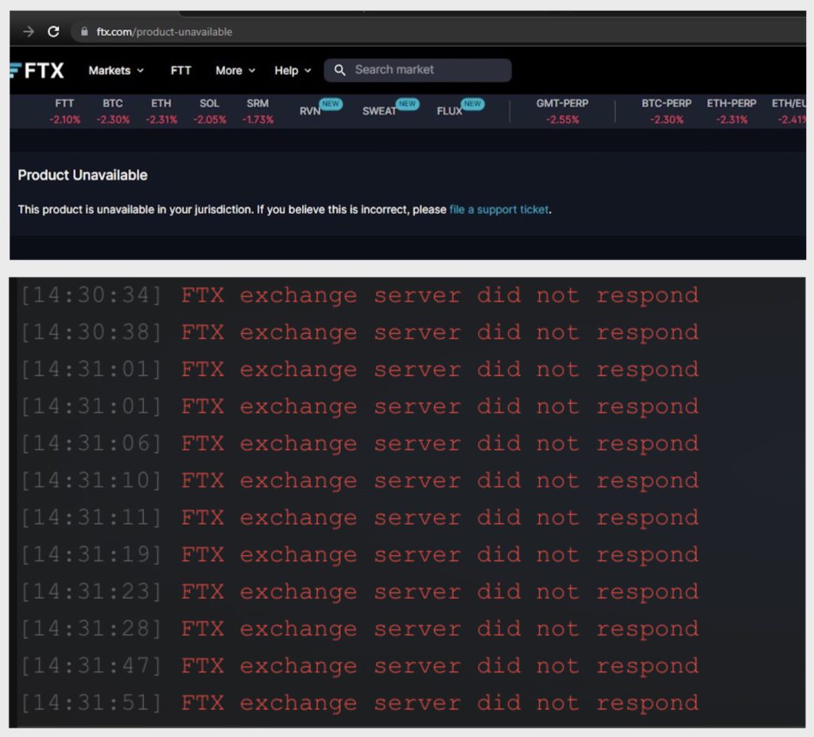
Task: Click the log line at 14:31:11
Action: [x=359, y=518]
